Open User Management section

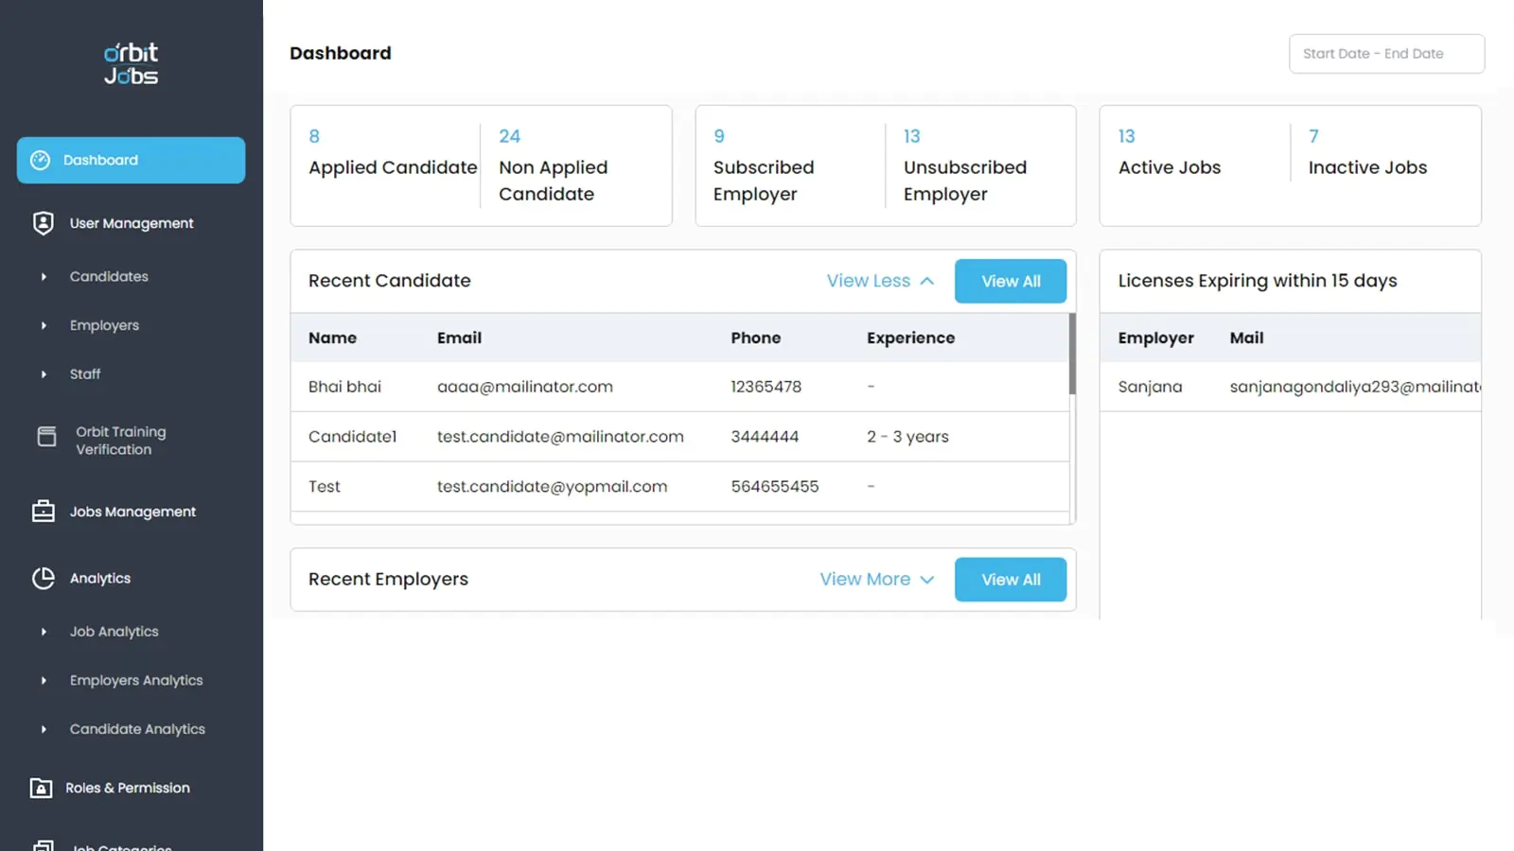point(131,223)
